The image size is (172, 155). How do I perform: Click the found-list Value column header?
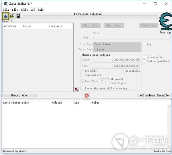click(34, 26)
